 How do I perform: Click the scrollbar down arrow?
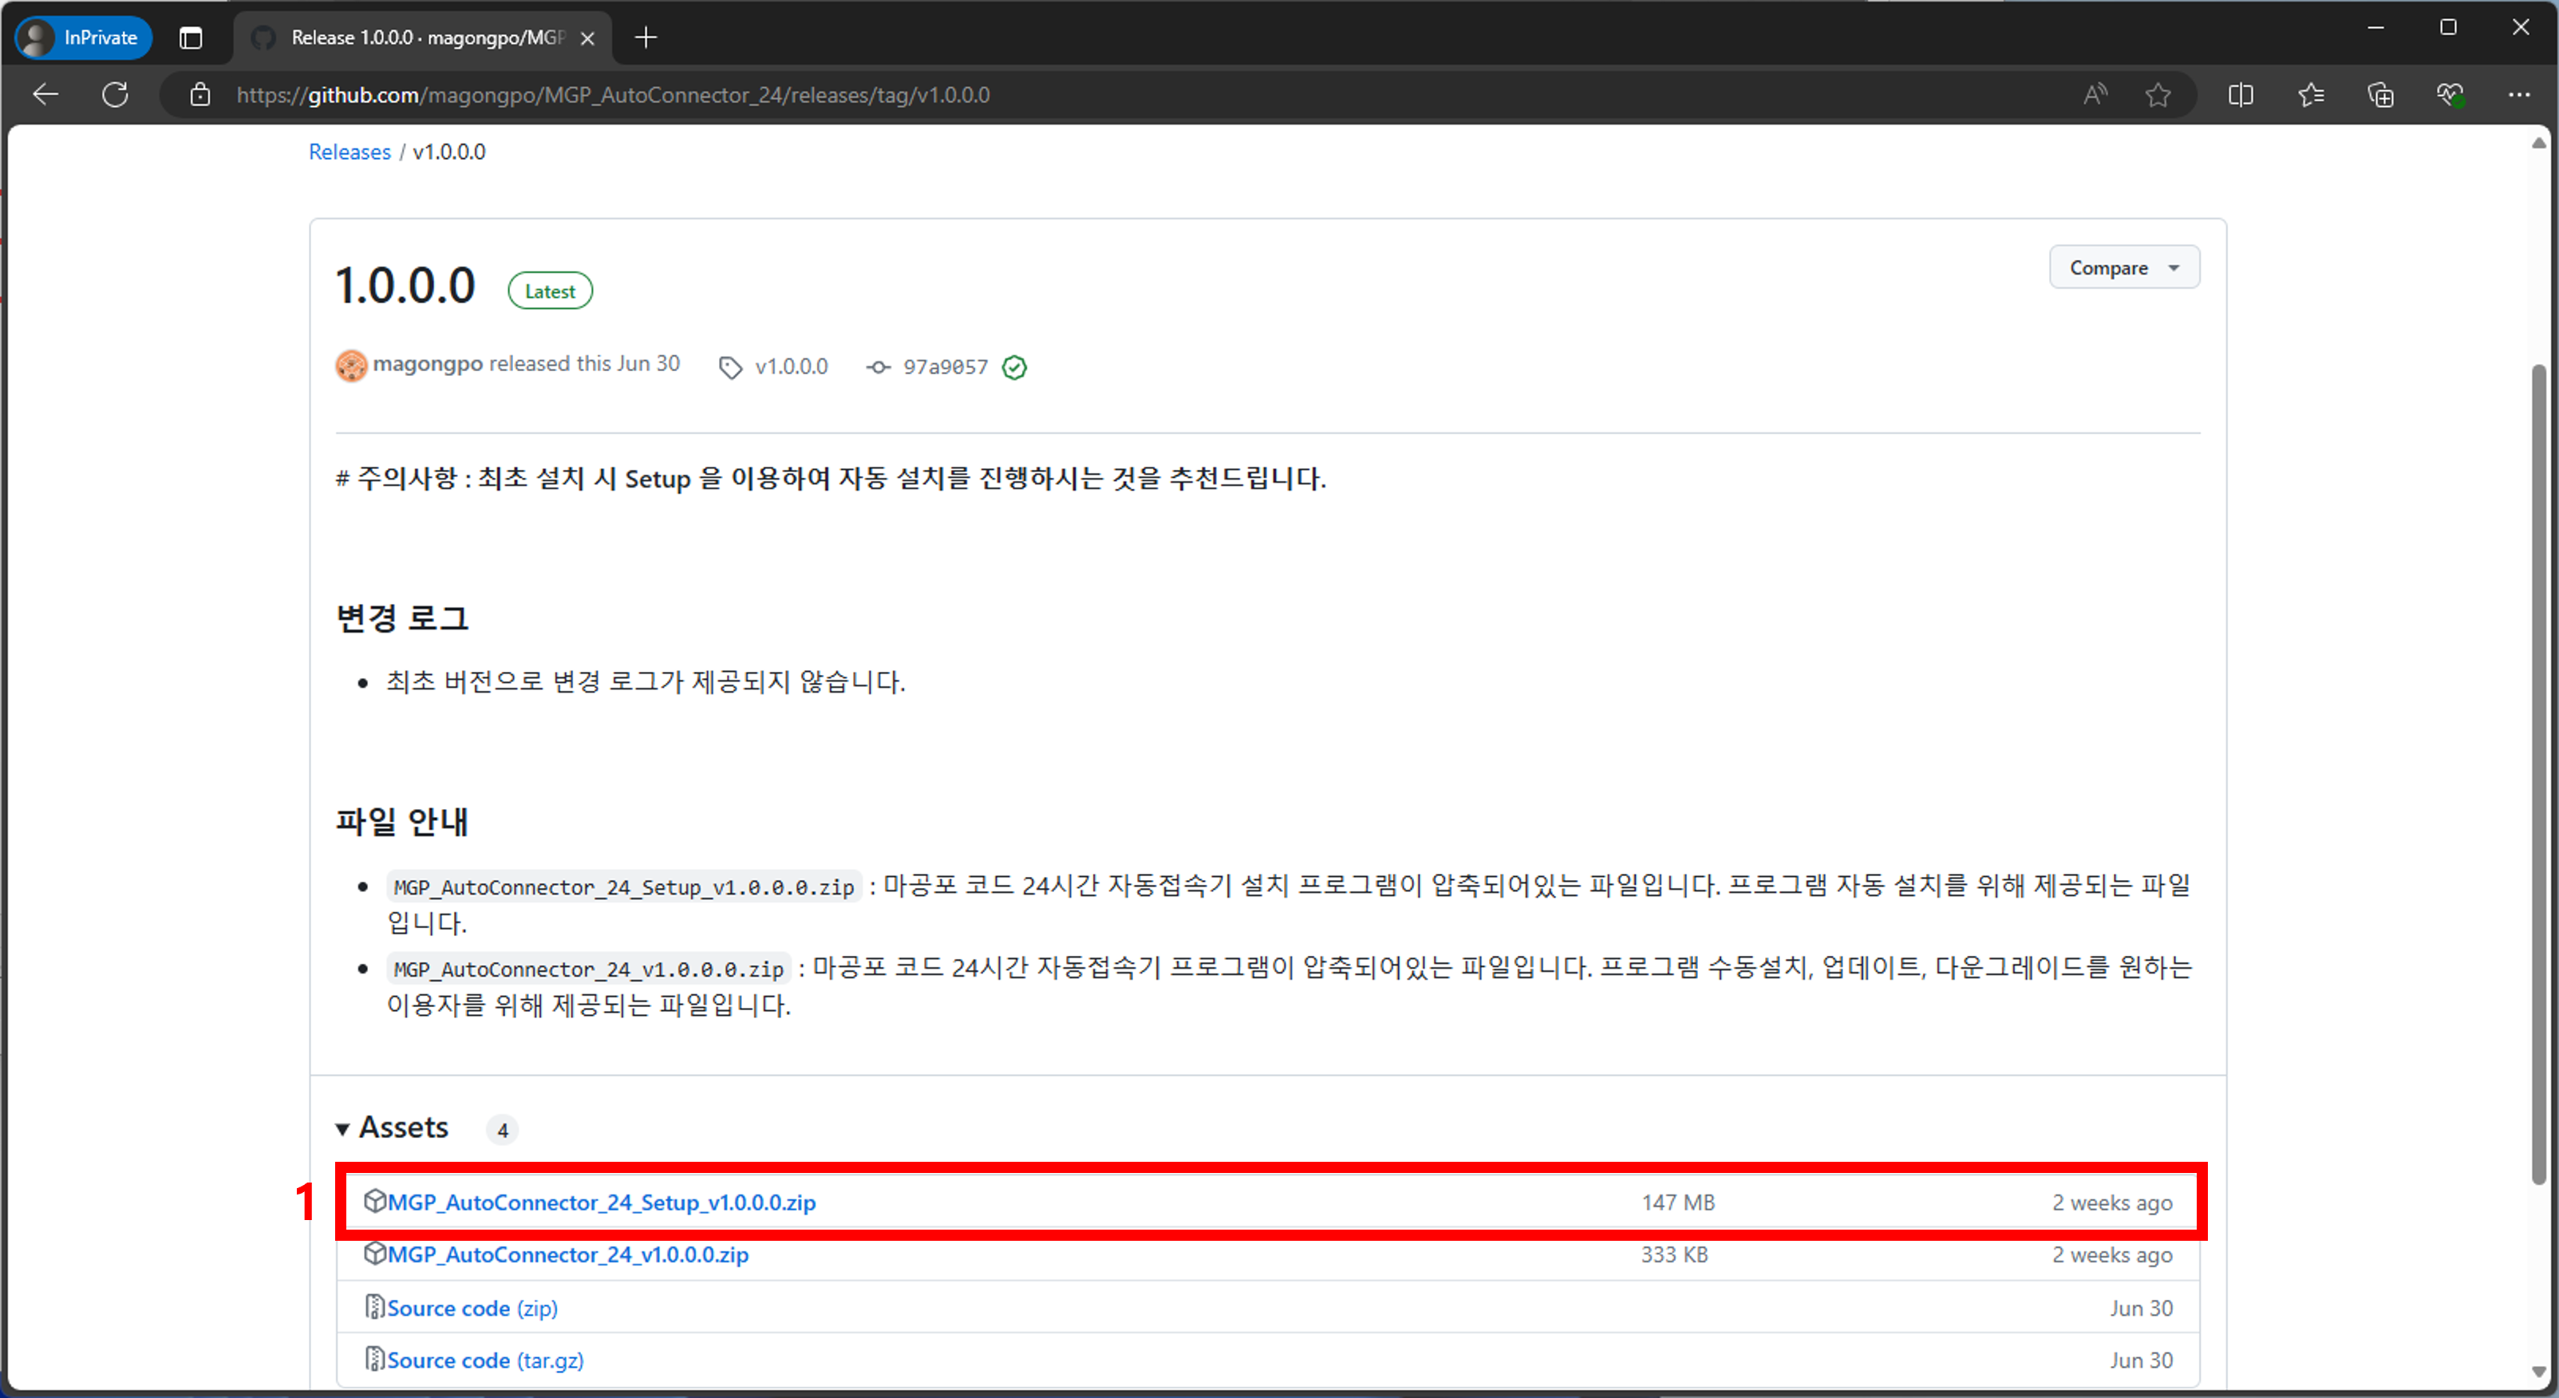[2539, 1372]
